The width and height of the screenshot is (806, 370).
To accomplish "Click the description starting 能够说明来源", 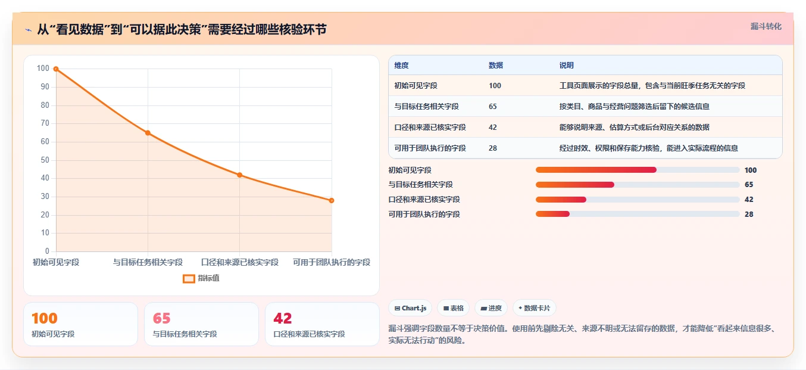I will coord(634,128).
